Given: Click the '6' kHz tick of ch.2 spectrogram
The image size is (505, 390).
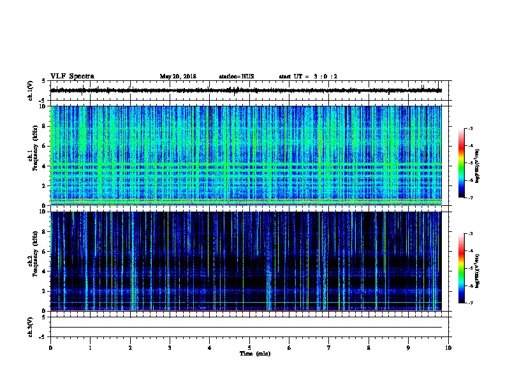Looking at the screenshot, I should pos(45,252).
